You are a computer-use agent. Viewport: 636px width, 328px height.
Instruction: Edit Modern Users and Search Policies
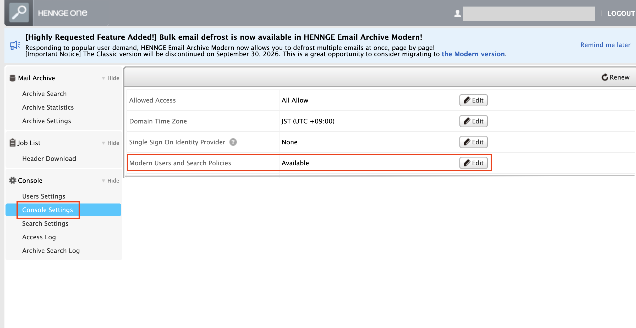(x=473, y=163)
